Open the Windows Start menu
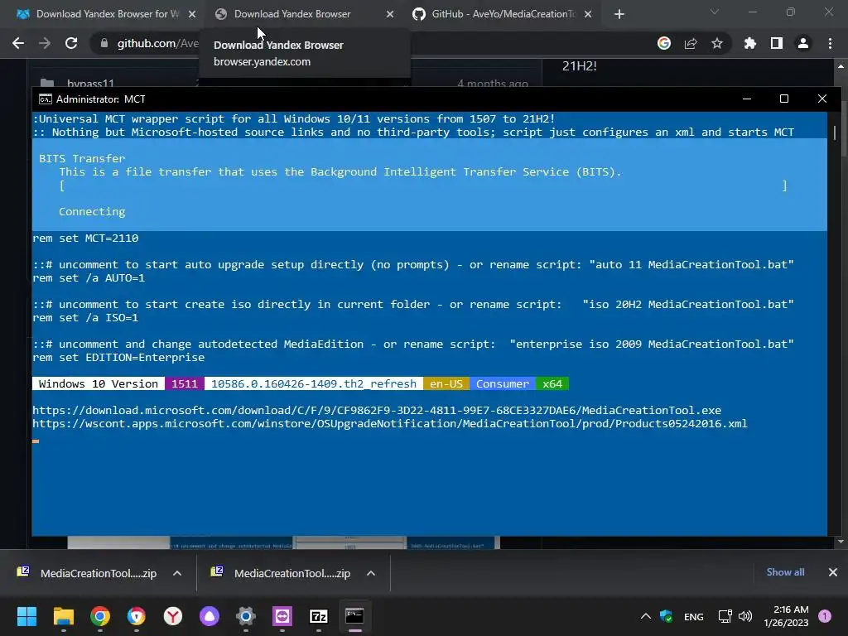Viewport: 848px width, 636px height. 26,616
